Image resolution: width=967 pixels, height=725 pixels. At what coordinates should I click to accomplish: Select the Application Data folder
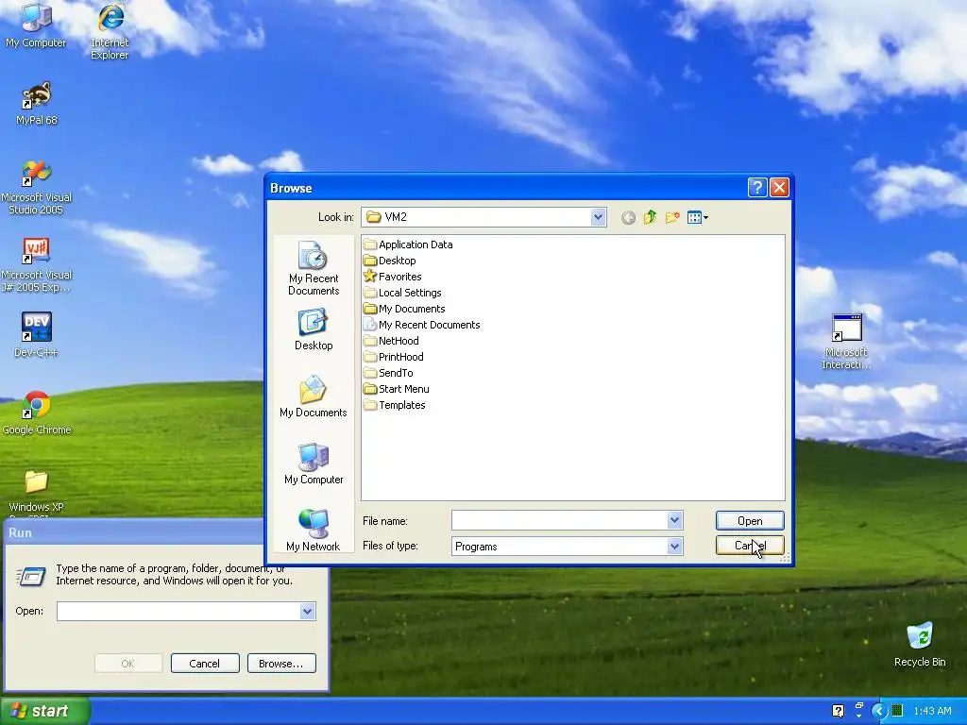tap(408, 244)
